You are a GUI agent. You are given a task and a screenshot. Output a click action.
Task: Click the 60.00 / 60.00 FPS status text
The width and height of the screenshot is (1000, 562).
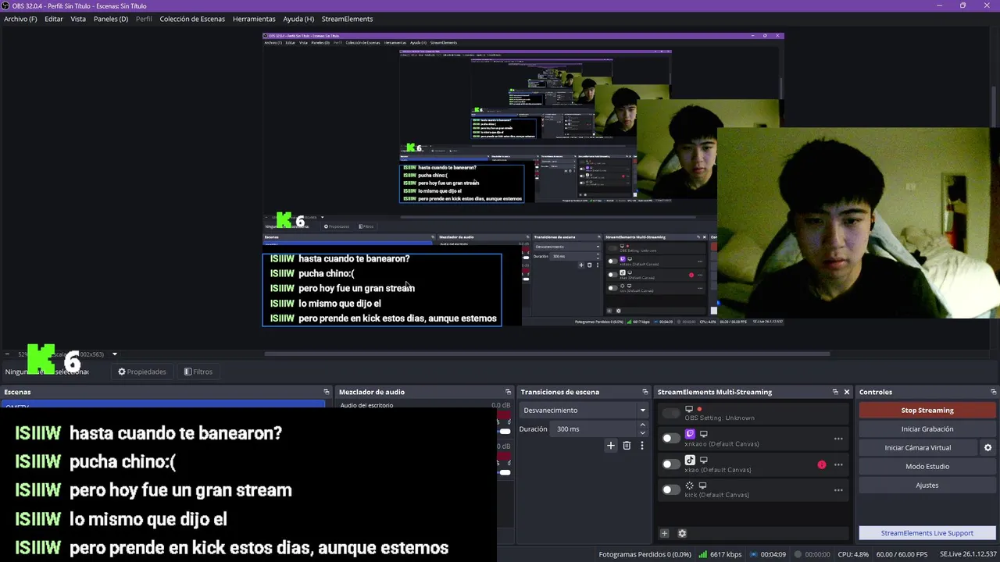point(902,554)
